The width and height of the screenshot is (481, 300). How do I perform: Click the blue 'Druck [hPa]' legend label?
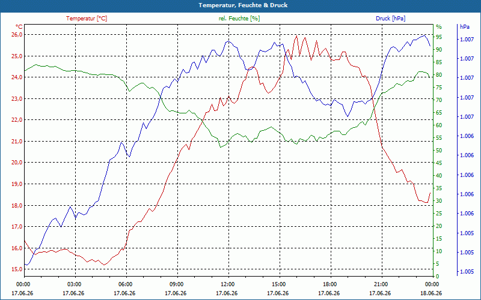pyautogui.click(x=390, y=19)
